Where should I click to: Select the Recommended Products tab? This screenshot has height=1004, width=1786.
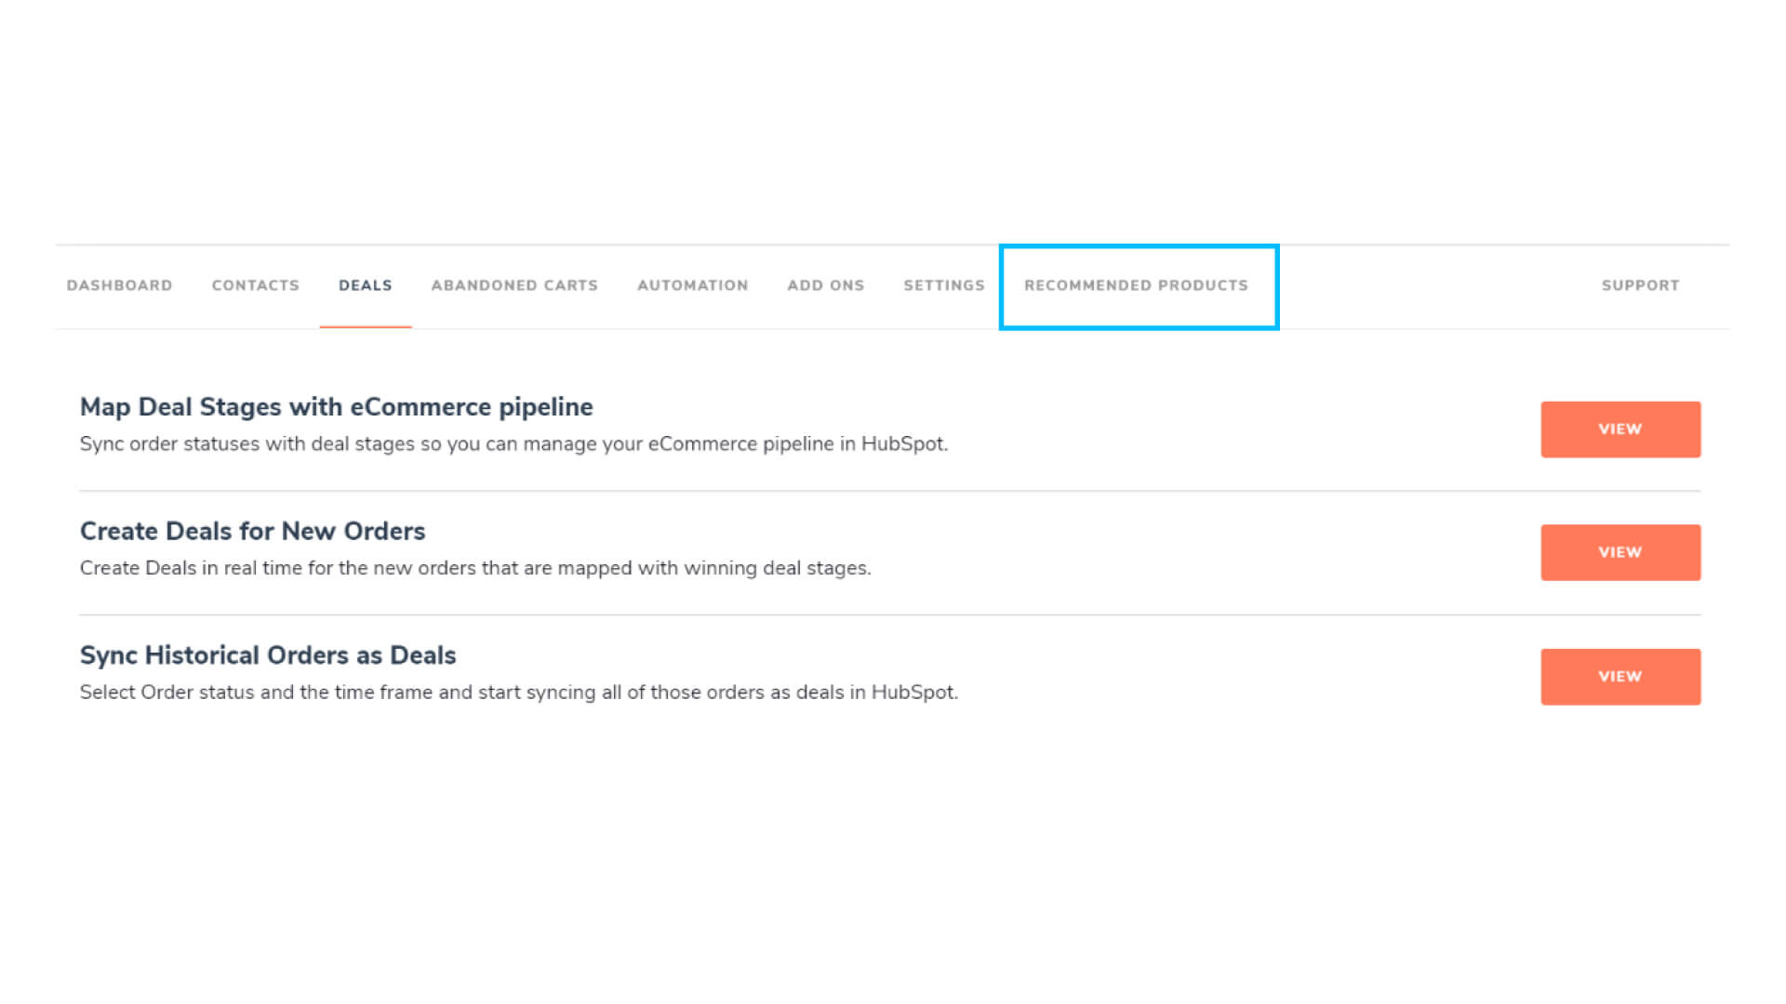tap(1136, 285)
